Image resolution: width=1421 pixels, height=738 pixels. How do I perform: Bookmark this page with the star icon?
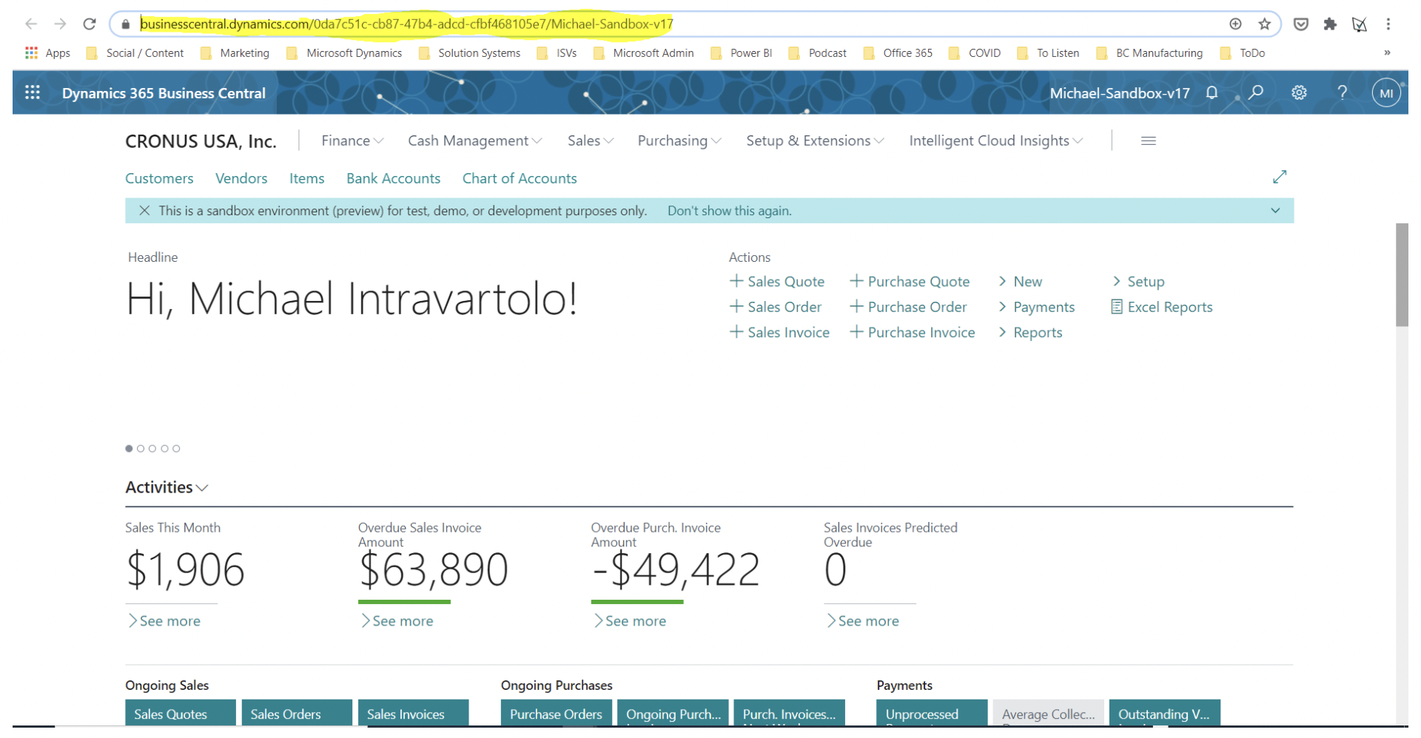point(1265,24)
